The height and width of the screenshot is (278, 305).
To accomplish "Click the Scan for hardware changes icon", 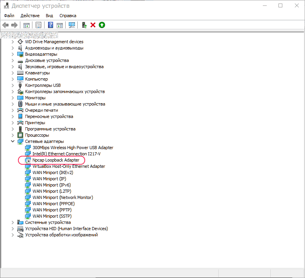I will (x=72, y=25).
